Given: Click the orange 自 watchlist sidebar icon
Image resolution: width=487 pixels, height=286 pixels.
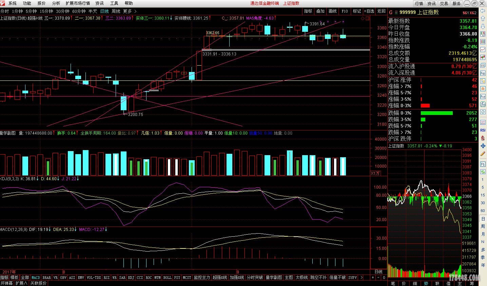Looking at the screenshot, I should point(483,89).
